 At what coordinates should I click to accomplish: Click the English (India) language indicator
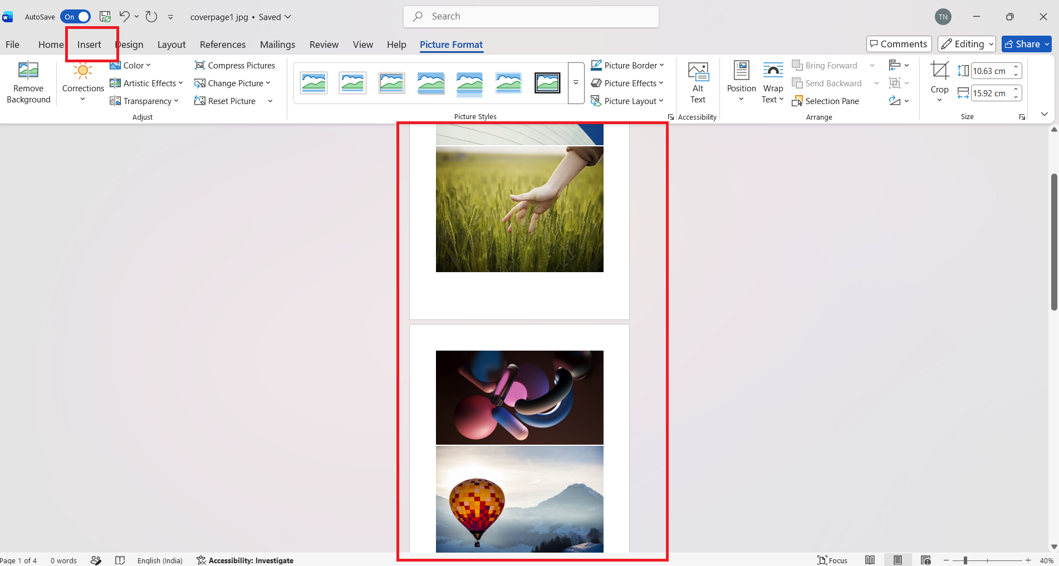point(160,560)
